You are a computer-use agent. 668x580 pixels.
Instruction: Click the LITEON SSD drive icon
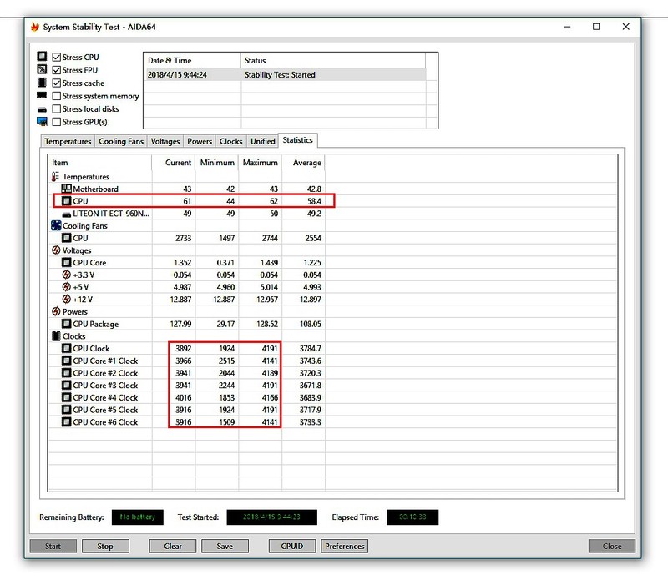[67, 214]
